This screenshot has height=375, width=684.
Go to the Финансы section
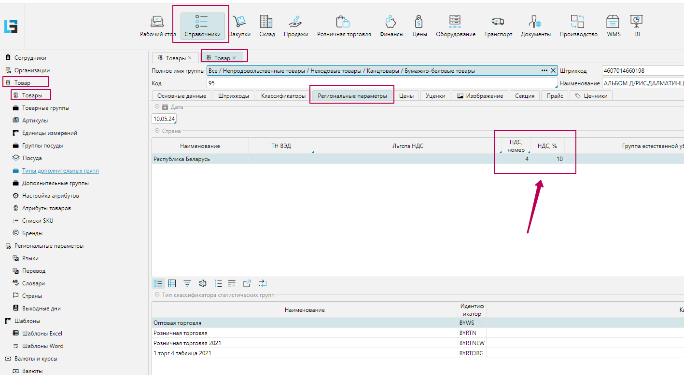click(391, 26)
